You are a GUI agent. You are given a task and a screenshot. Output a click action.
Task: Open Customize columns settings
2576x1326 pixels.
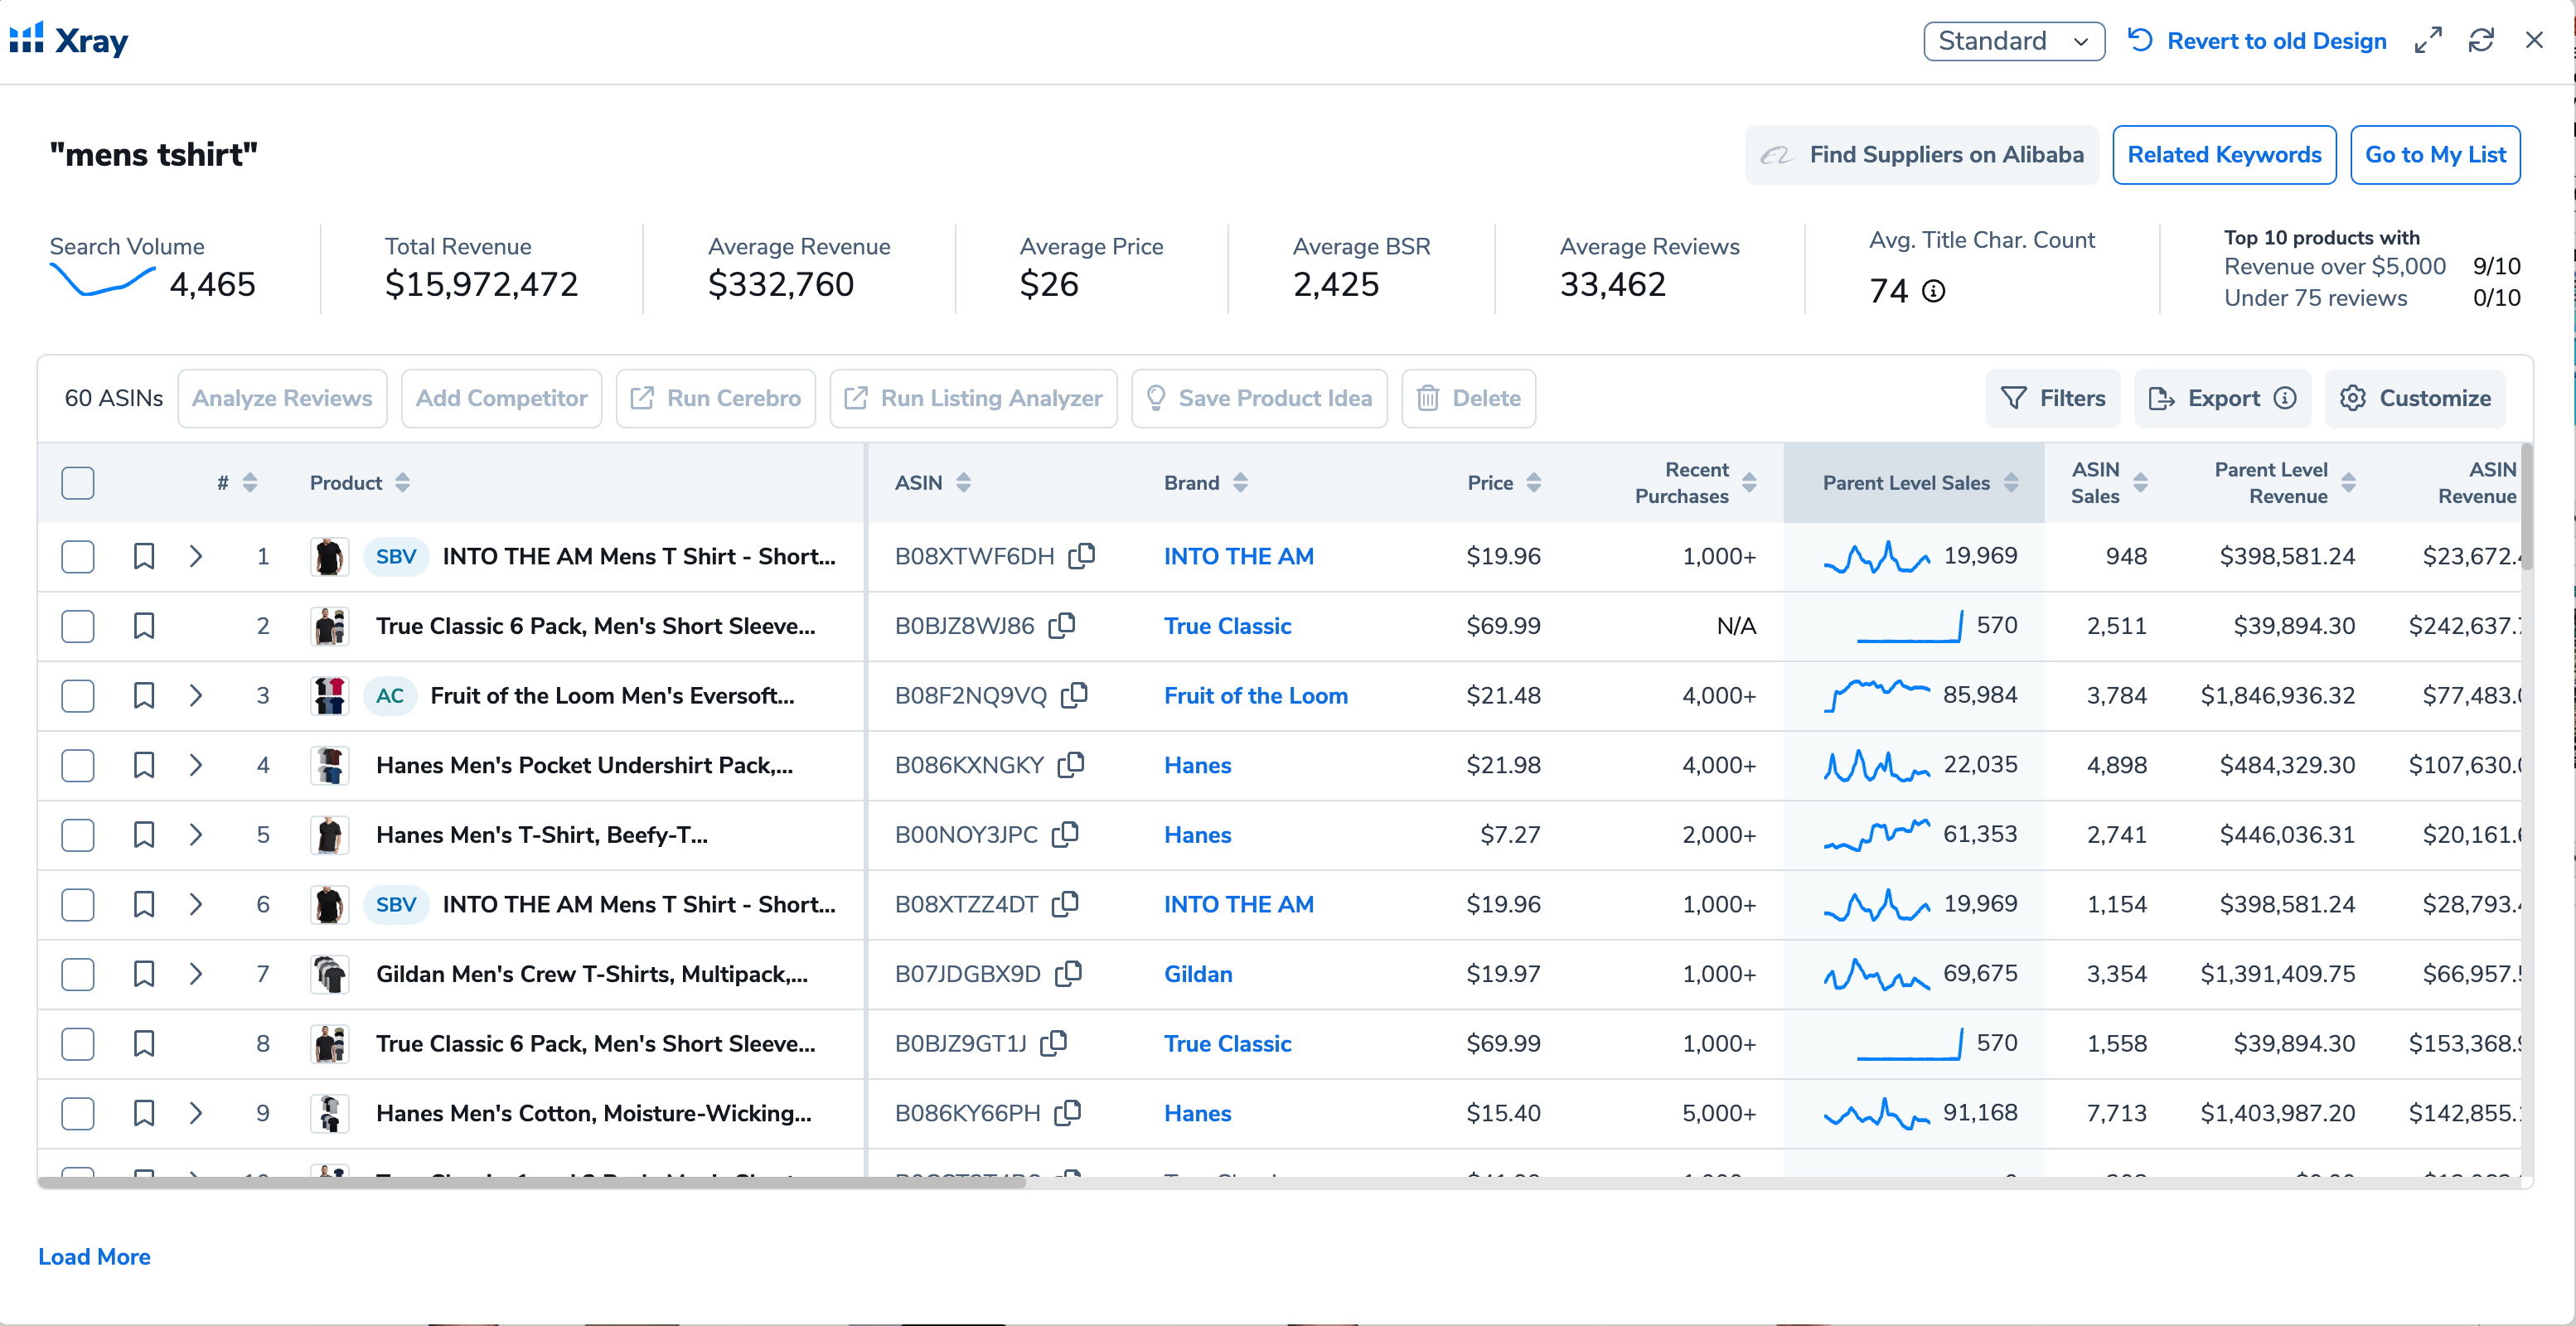2415,398
